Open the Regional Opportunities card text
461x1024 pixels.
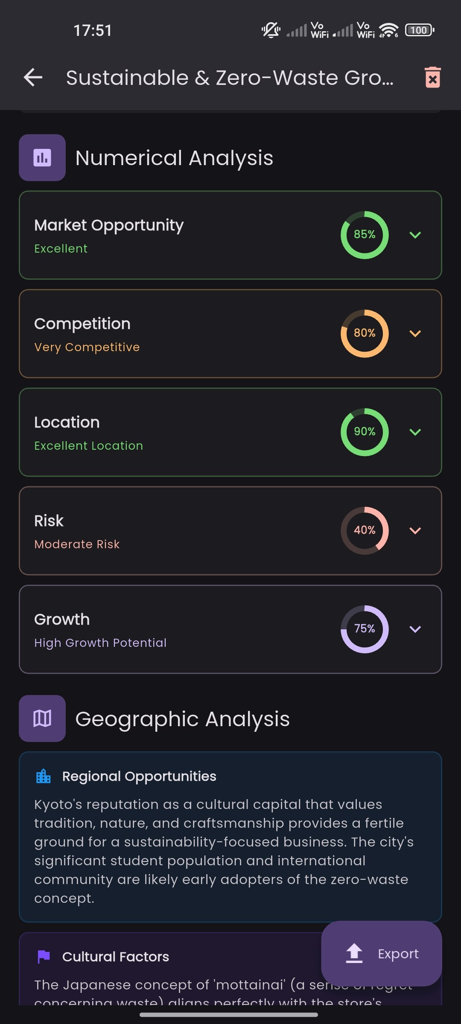click(x=224, y=851)
